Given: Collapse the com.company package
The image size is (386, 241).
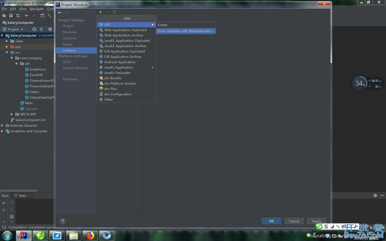Looking at the screenshot, I should [12, 58].
